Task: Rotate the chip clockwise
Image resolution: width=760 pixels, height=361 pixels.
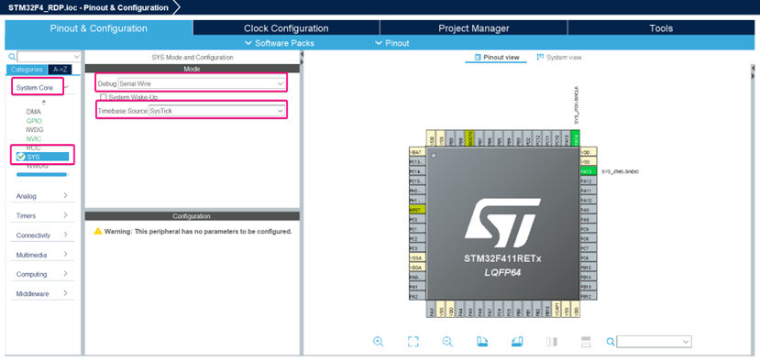Action: [x=482, y=342]
